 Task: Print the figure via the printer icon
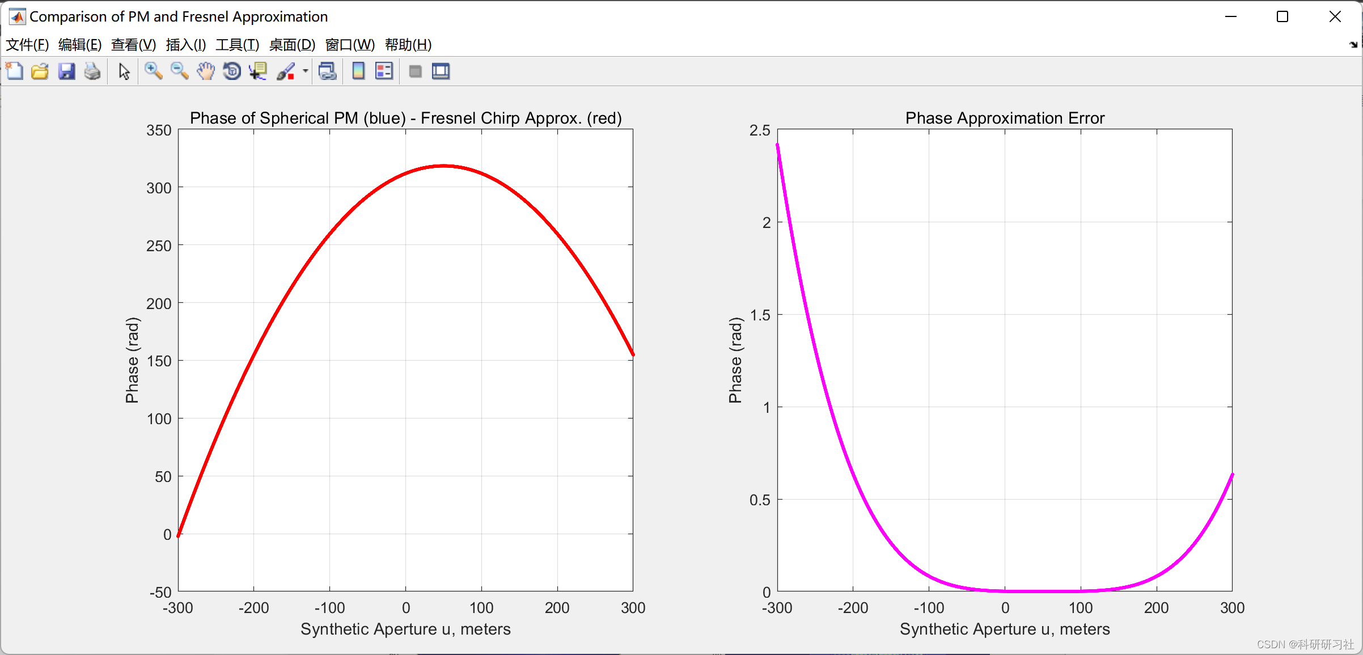92,71
